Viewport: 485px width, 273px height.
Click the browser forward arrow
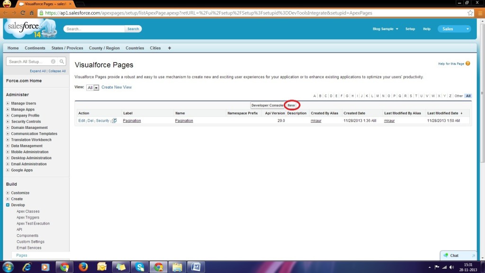[14, 13]
